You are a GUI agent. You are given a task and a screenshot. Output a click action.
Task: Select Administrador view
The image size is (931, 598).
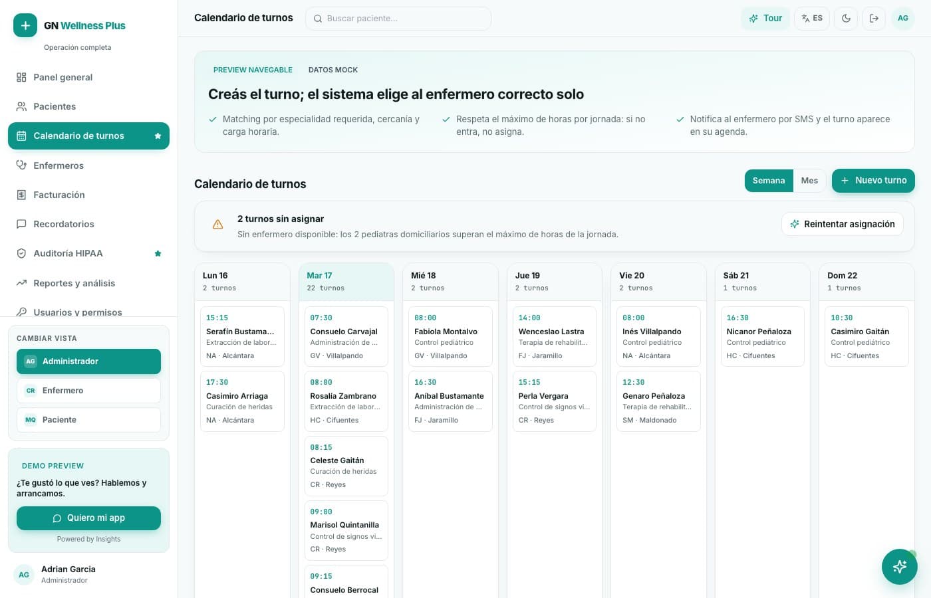[x=88, y=361]
